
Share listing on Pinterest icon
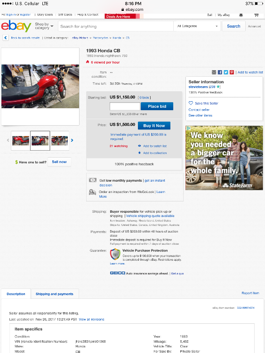click(x=232, y=72)
